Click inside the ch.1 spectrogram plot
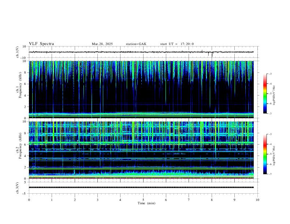290x224 pixels. [x=141, y=89]
